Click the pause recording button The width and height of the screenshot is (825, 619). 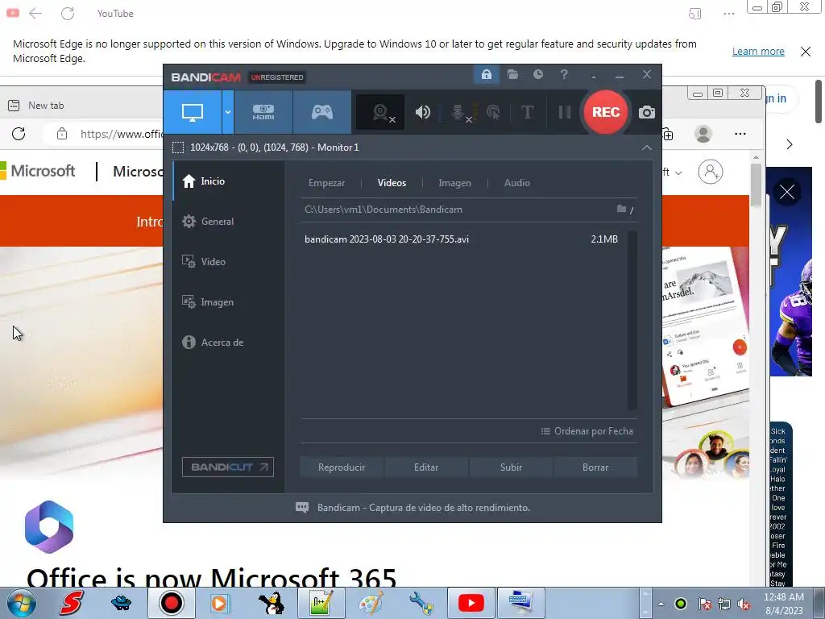[x=564, y=112]
